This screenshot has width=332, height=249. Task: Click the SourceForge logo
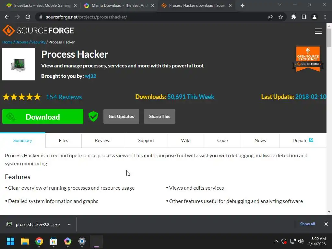[x=38, y=30]
